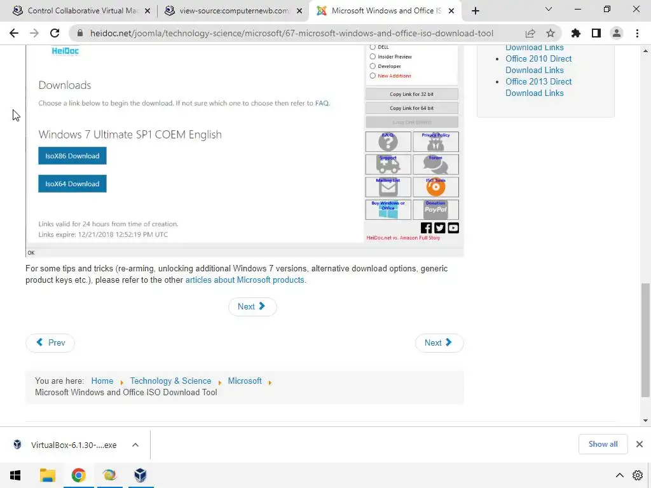Screen dimensions: 651x488
Task: Go back to the previous page
Action: click(14, 33)
